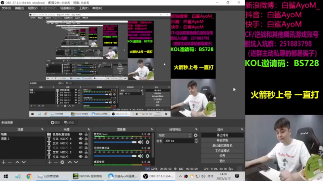Open the 视图(V) menu
323x181 pixels.
tap(33, 8)
